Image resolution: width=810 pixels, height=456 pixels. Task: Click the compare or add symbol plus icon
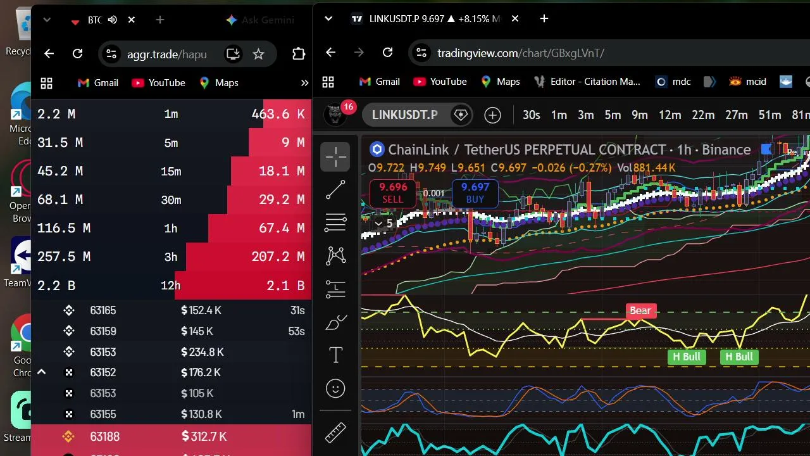coord(492,115)
